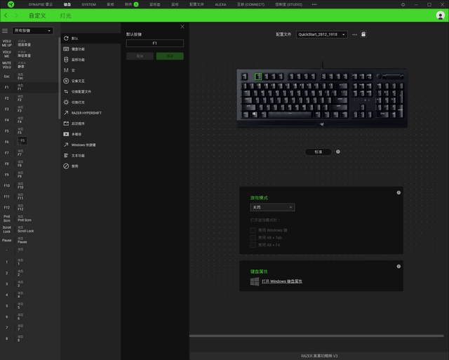Select the Scroll Lock row in the key list

tap(29, 229)
